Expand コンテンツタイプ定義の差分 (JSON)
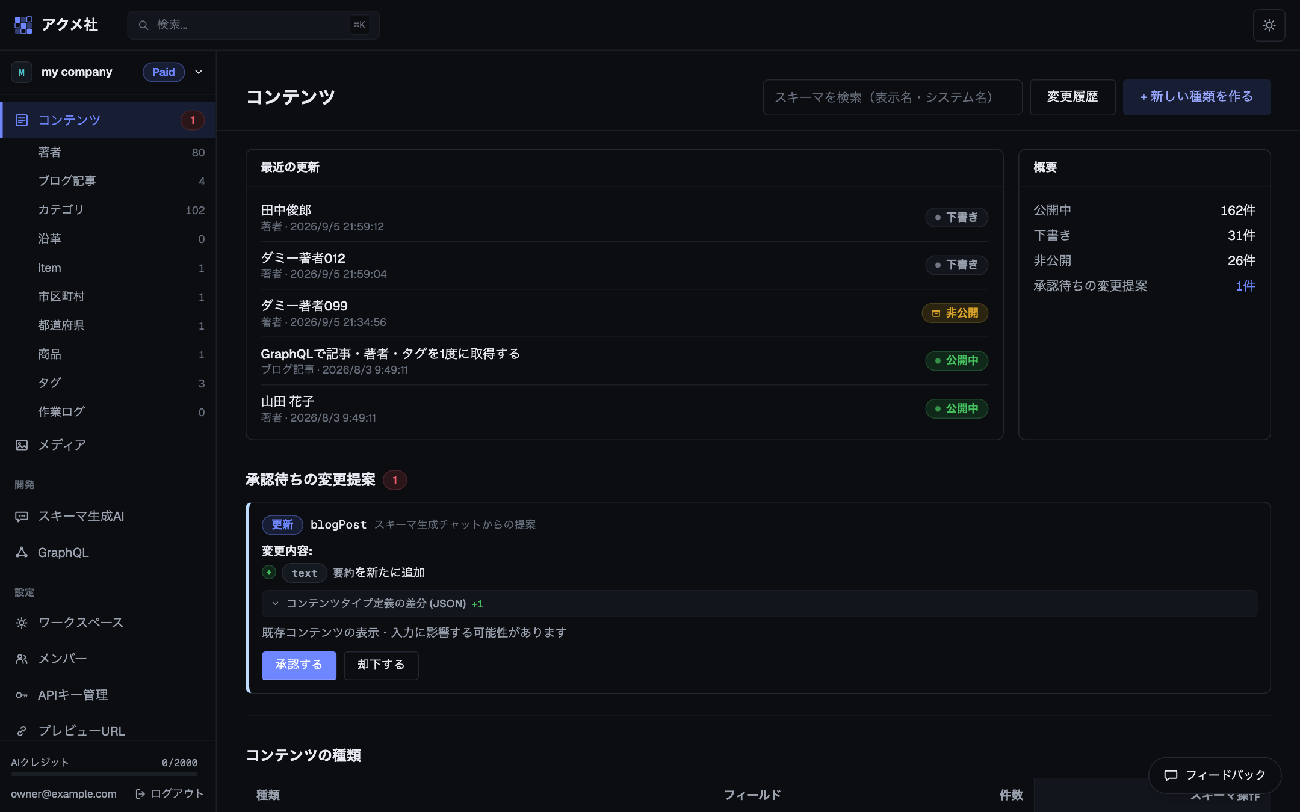Image resolution: width=1300 pixels, height=812 pixels. point(760,603)
